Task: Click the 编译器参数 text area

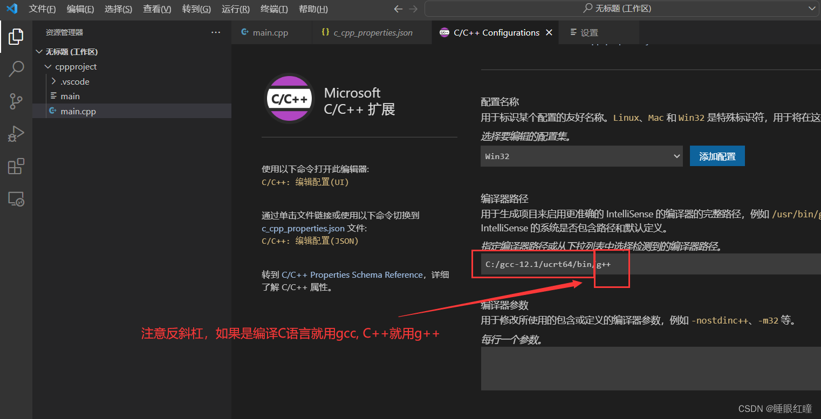Action: 651,368
